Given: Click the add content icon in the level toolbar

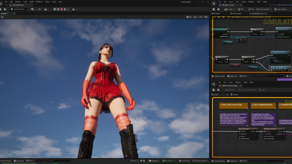Looking at the screenshot, I should coord(32,9).
